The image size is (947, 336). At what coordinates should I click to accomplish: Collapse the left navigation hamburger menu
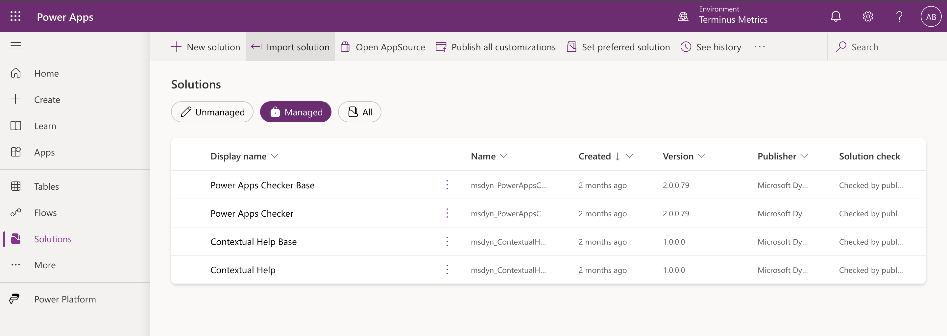[x=16, y=46]
